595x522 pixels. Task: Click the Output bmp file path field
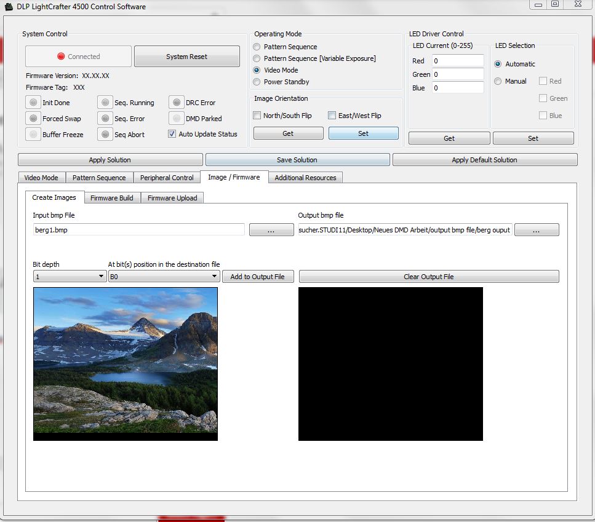click(405, 230)
